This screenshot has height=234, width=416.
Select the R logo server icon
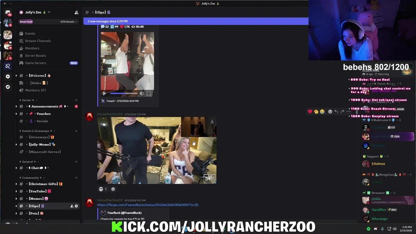point(8,66)
